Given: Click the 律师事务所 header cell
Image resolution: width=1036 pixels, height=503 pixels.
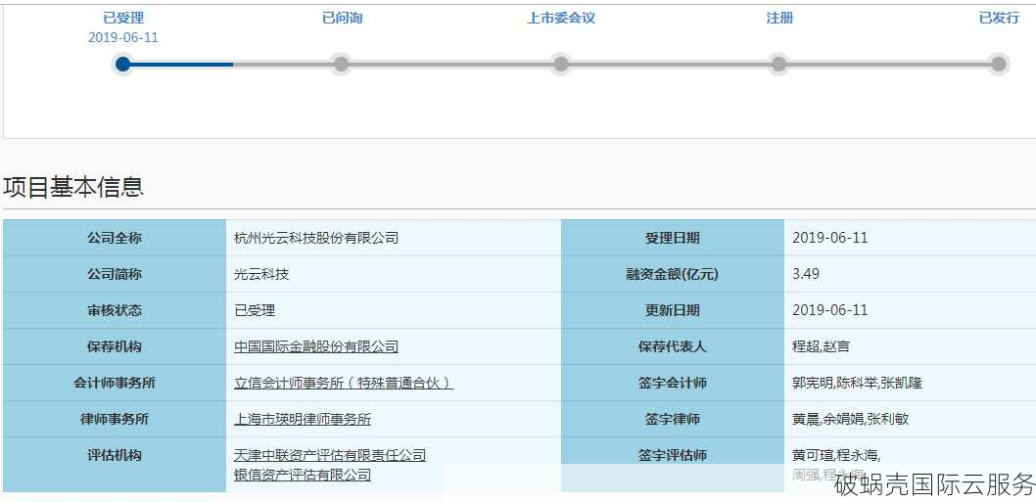Looking at the screenshot, I should click(x=115, y=419).
